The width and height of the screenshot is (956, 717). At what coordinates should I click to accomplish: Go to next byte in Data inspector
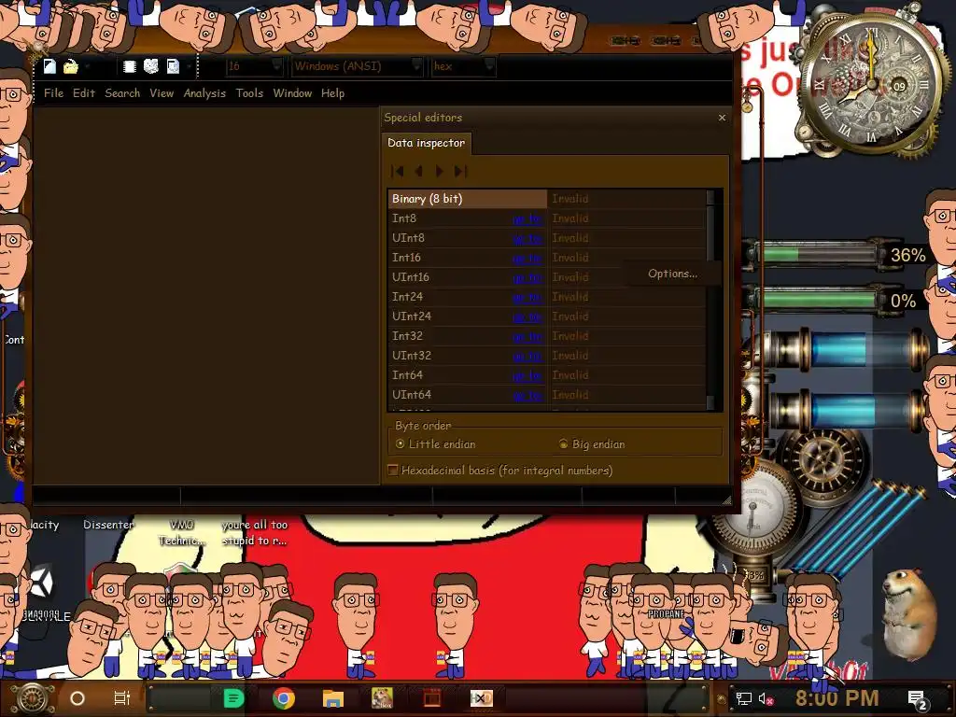[439, 172]
